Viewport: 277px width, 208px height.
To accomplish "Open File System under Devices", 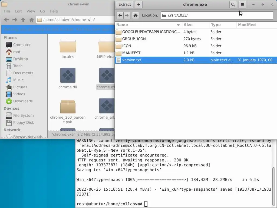I will click(x=24, y=115).
